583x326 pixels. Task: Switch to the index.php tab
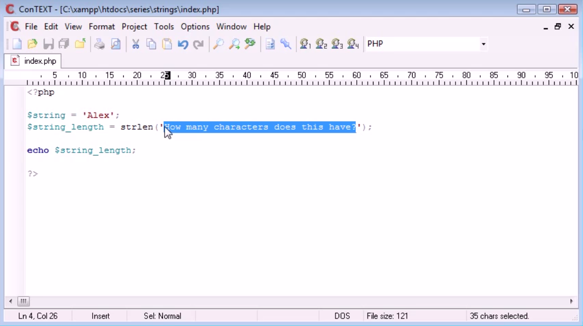coord(34,60)
